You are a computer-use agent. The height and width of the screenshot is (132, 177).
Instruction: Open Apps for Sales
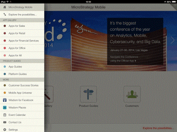coord(22,26)
